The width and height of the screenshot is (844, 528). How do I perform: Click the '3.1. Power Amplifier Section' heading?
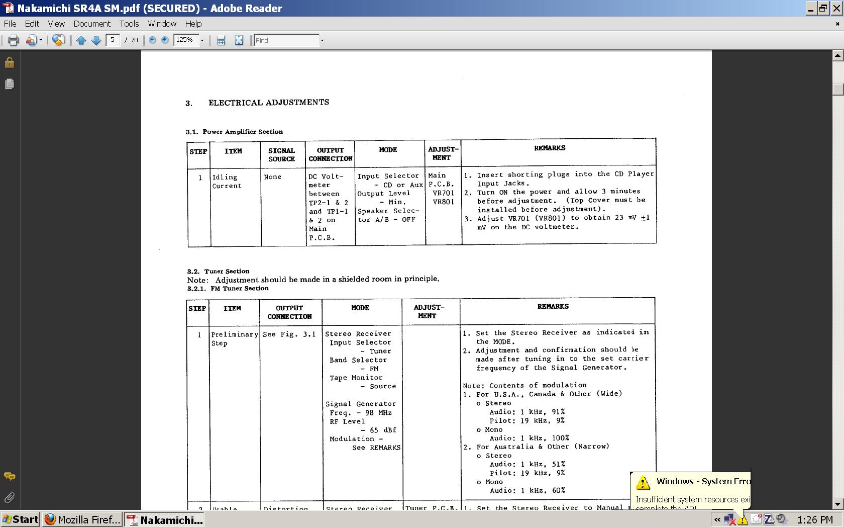click(x=234, y=132)
